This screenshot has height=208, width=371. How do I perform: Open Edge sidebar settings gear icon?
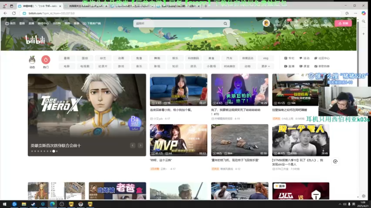(x=364, y=196)
